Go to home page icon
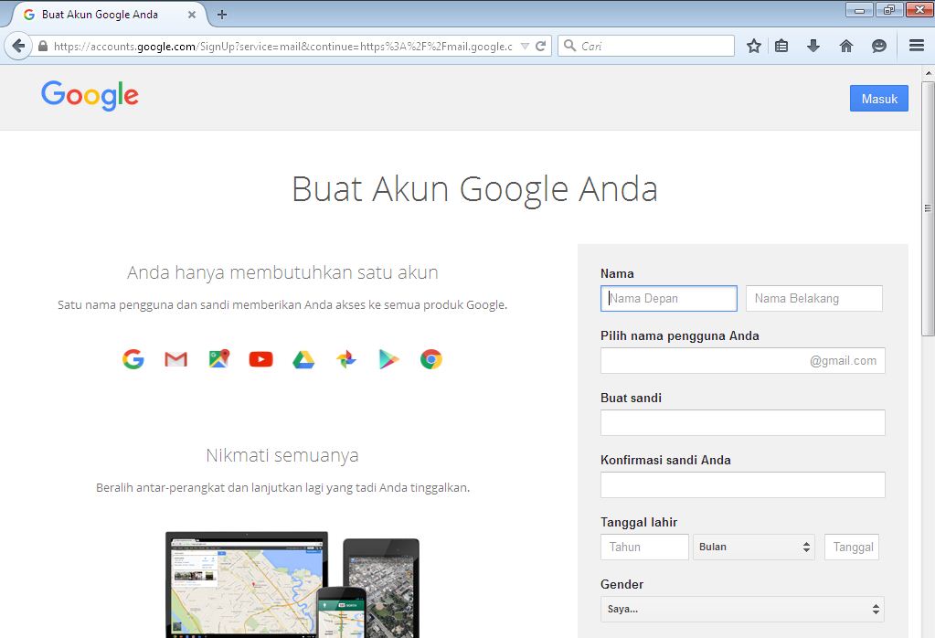This screenshot has width=935, height=638. pyautogui.click(x=846, y=46)
